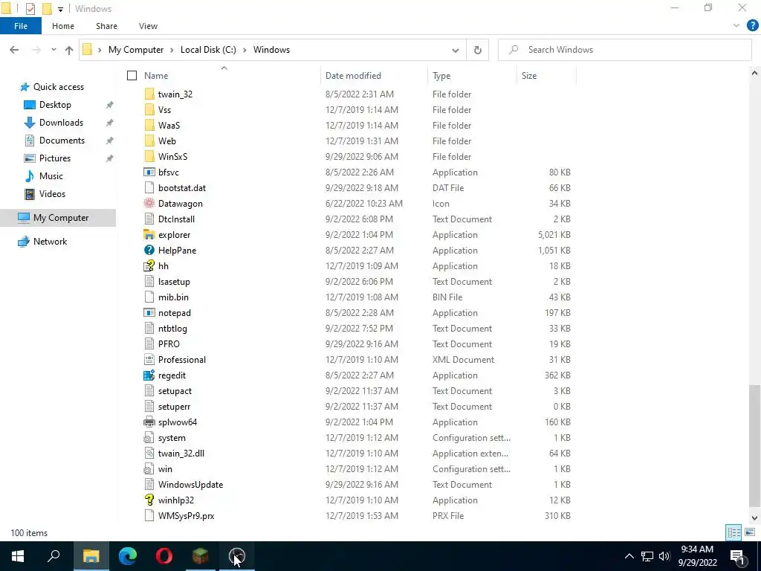The height and width of the screenshot is (571, 761).
Task: Show hidden system tray icons chevron
Action: point(629,556)
